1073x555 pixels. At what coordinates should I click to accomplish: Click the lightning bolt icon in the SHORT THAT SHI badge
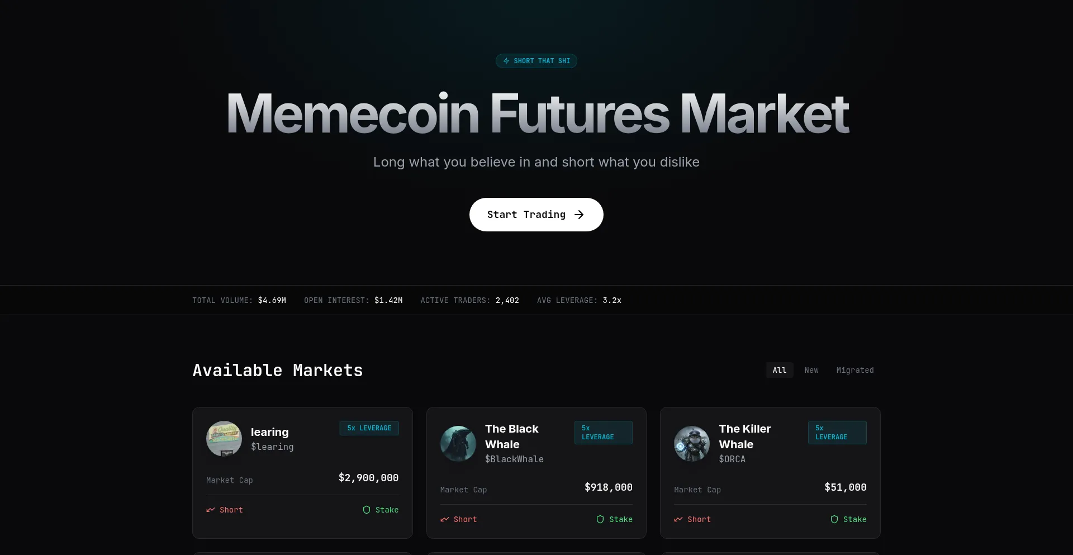pyautogui.click(x=506, y=61)
